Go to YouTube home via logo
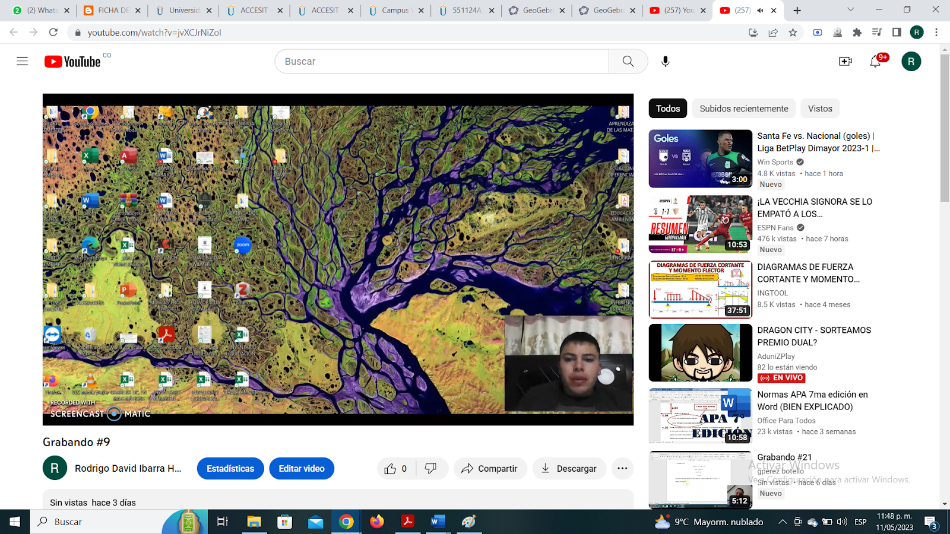The width and height of the screenshot is (950, 534). [72, 62]
